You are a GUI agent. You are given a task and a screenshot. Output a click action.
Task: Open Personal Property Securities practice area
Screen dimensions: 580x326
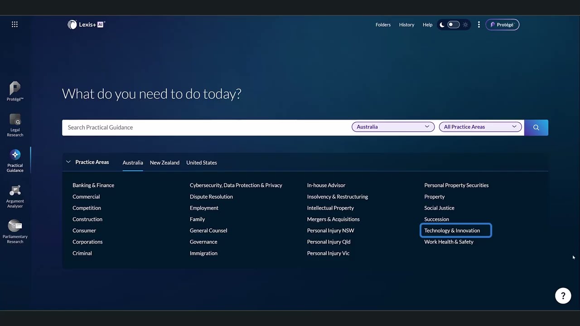coord(456,185)
